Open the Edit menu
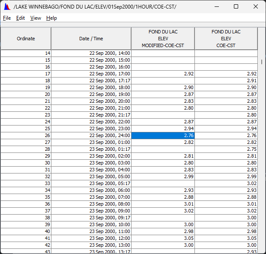This screenshot has height=254, width=266. pyautogui.click(x=21, y=18)
